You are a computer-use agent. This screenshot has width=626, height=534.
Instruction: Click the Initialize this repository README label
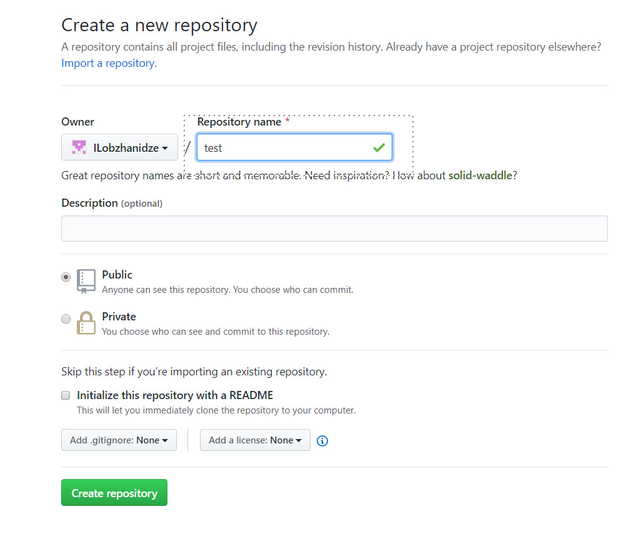coord(175,395)
